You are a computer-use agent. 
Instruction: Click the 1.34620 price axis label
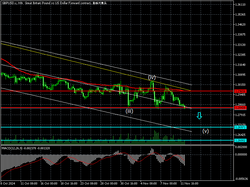coord(240,25)
